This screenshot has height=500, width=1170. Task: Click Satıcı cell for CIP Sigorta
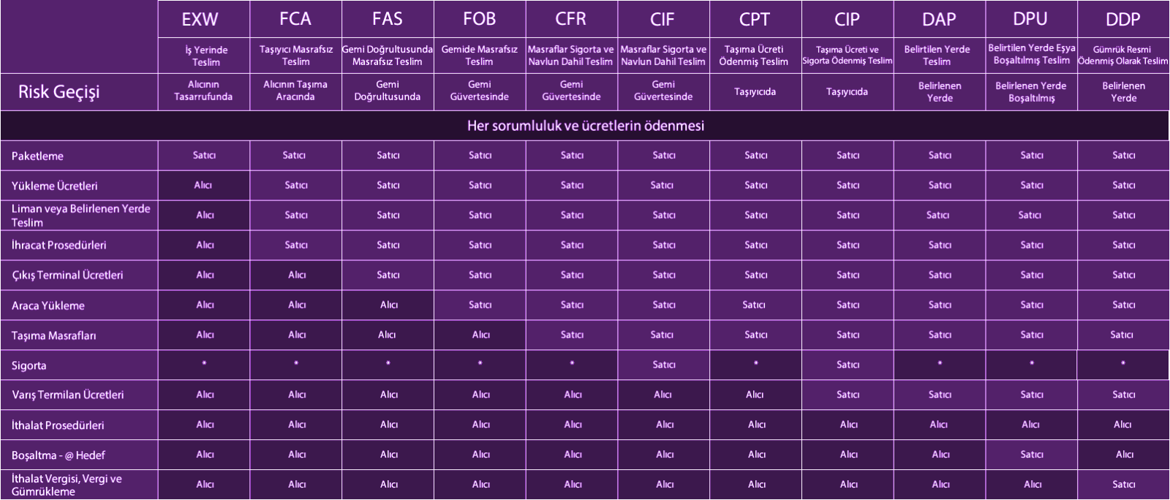click(848, 365)
